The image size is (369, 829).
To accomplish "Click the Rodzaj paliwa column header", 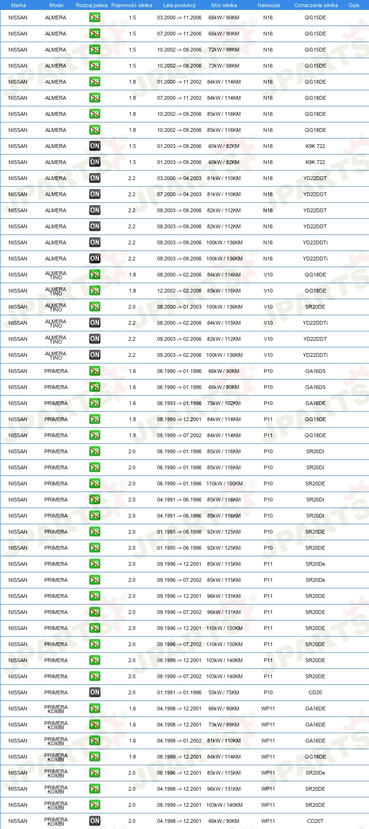I will pos(92,5).
